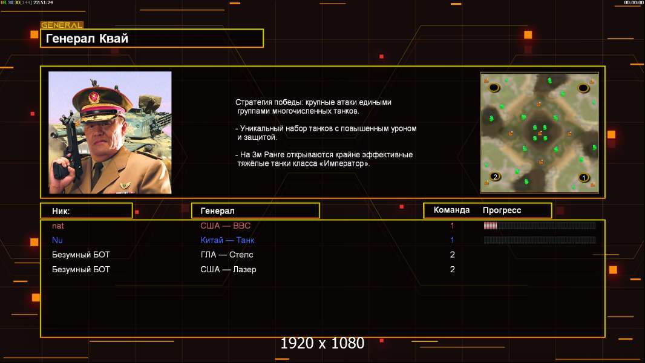
Task: Click the "ГЛА — Стелс" general entry
Action: click(227, 255)
